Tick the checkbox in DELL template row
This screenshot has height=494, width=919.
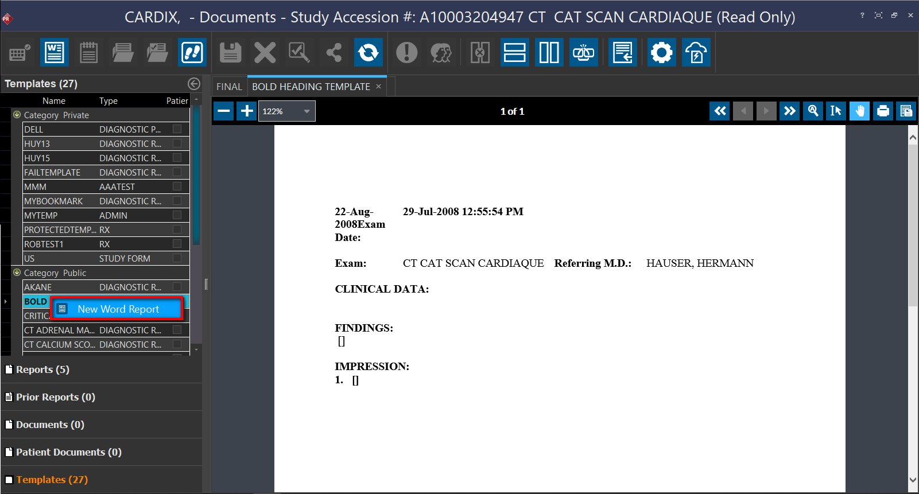177,129
